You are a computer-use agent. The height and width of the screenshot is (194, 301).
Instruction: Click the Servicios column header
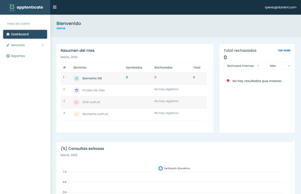coord(80,68)
